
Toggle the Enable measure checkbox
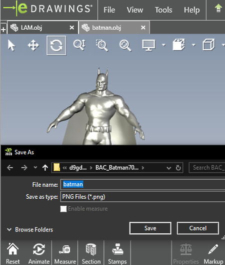click(63, 209)
